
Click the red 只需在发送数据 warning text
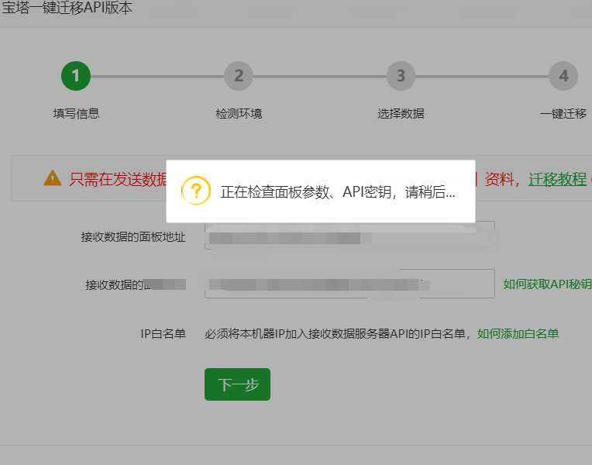click(x=119, y=179)
